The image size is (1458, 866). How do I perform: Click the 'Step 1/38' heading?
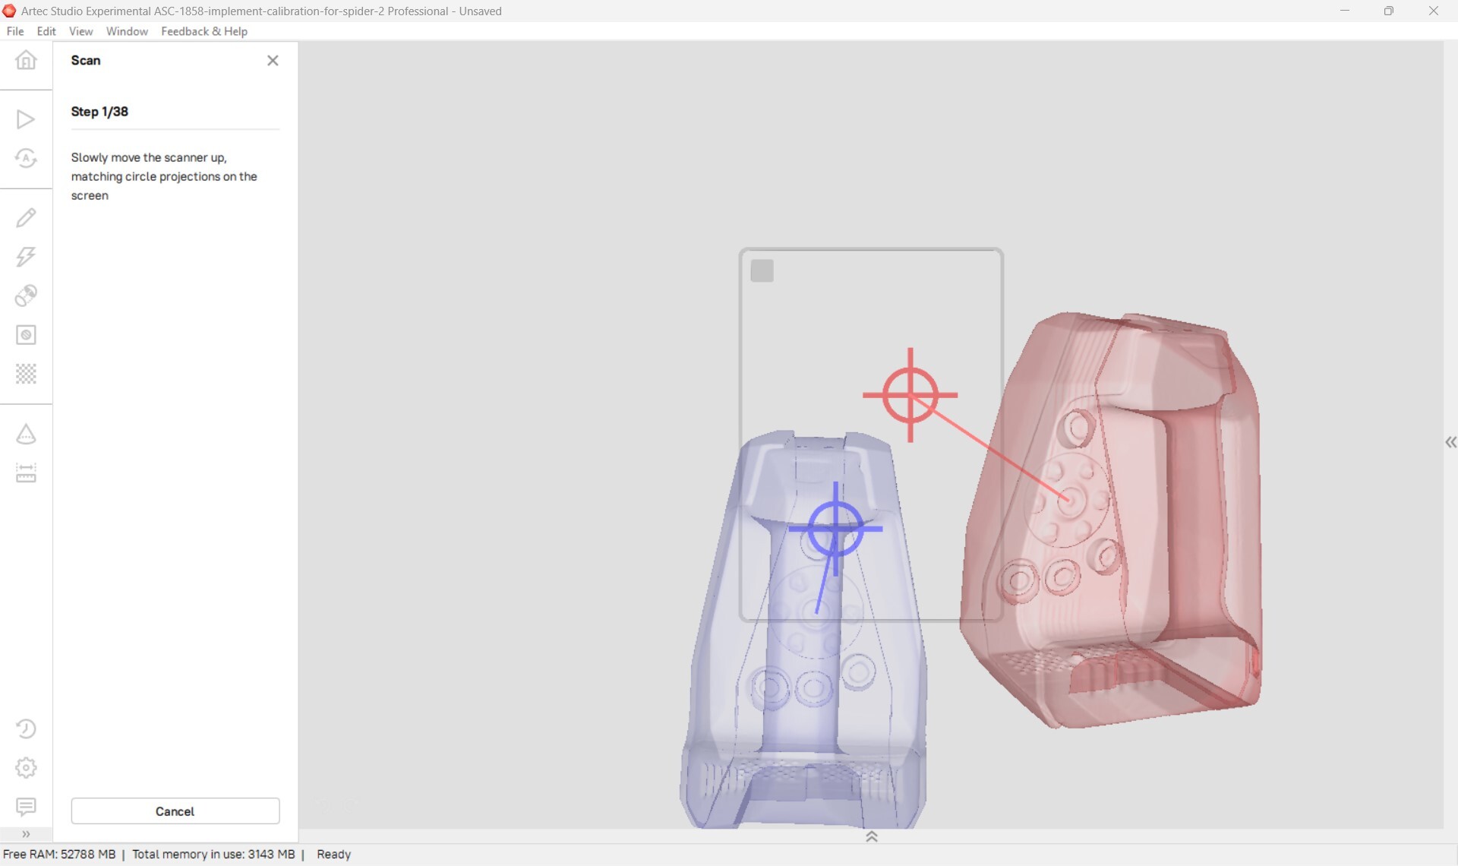pyautogui.click(x=99, y=112)
